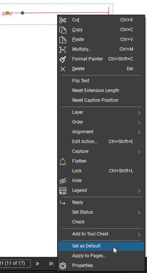The height and width of the screenshot is (273, 147).
Task: Click the Paste clipboard icon
Action: tap(63, 40)
